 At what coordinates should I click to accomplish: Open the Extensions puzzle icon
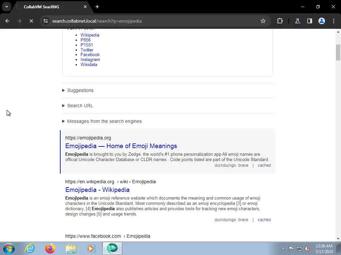(x=280, y=21)
